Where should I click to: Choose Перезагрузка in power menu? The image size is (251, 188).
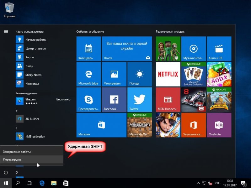click(x=32, y=159)
